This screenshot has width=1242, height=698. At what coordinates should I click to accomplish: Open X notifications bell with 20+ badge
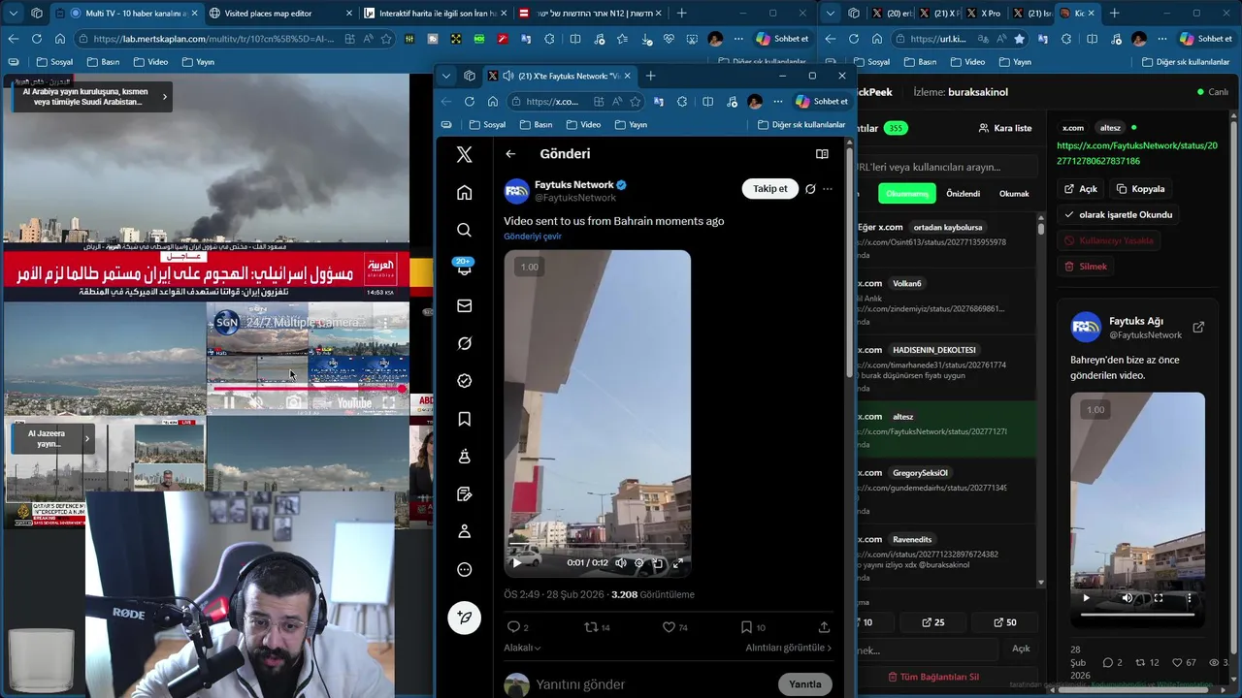coord(464,268)
